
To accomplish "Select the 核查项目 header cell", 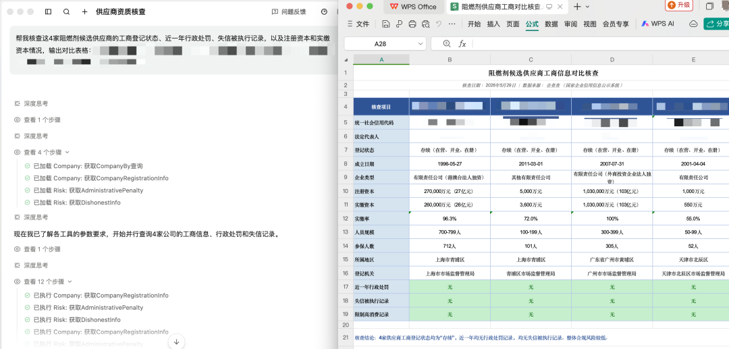I will pyautogui.click(x=381, y=107).
